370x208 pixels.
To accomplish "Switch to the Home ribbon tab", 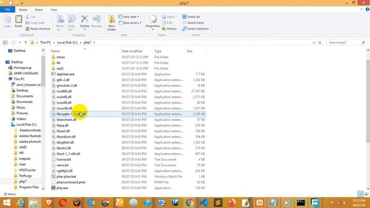I will (x=23, y=10).
